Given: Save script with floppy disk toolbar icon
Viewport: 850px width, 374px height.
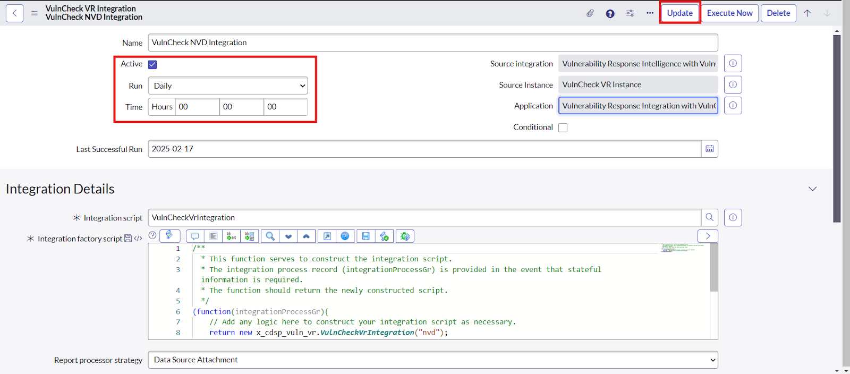Looking at the screenshot, I should click(366, 236).
